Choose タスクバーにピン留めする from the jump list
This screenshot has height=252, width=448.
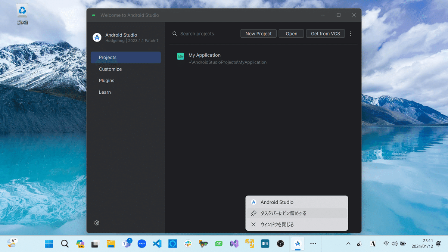click(x=297, y=213)
